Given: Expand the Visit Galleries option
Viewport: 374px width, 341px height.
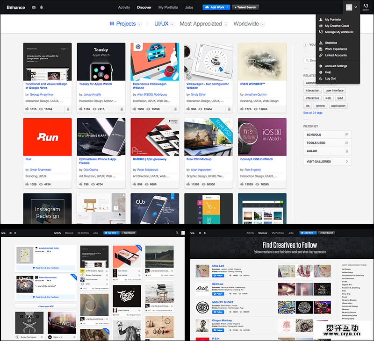Looking at the screenshot, I should coord(327,162).
